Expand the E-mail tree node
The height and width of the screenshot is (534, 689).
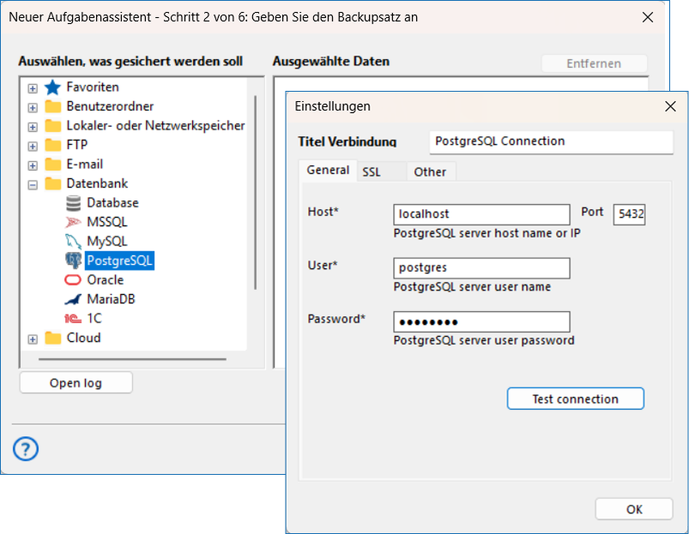[31, 164]
